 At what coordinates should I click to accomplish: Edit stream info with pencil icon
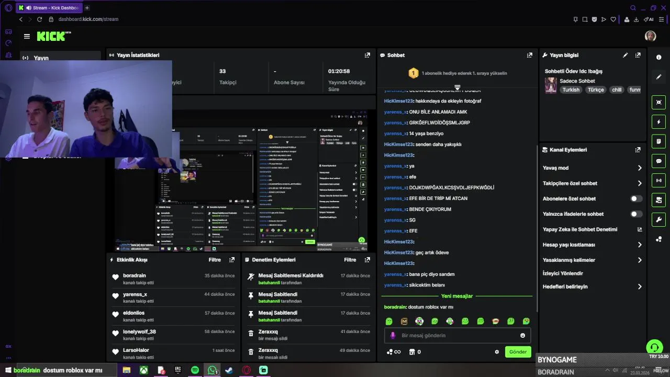(625, 55)
